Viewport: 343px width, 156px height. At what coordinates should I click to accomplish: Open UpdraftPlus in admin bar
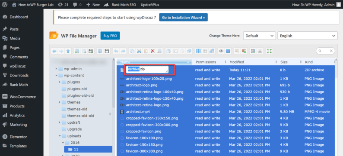point(150,5)
